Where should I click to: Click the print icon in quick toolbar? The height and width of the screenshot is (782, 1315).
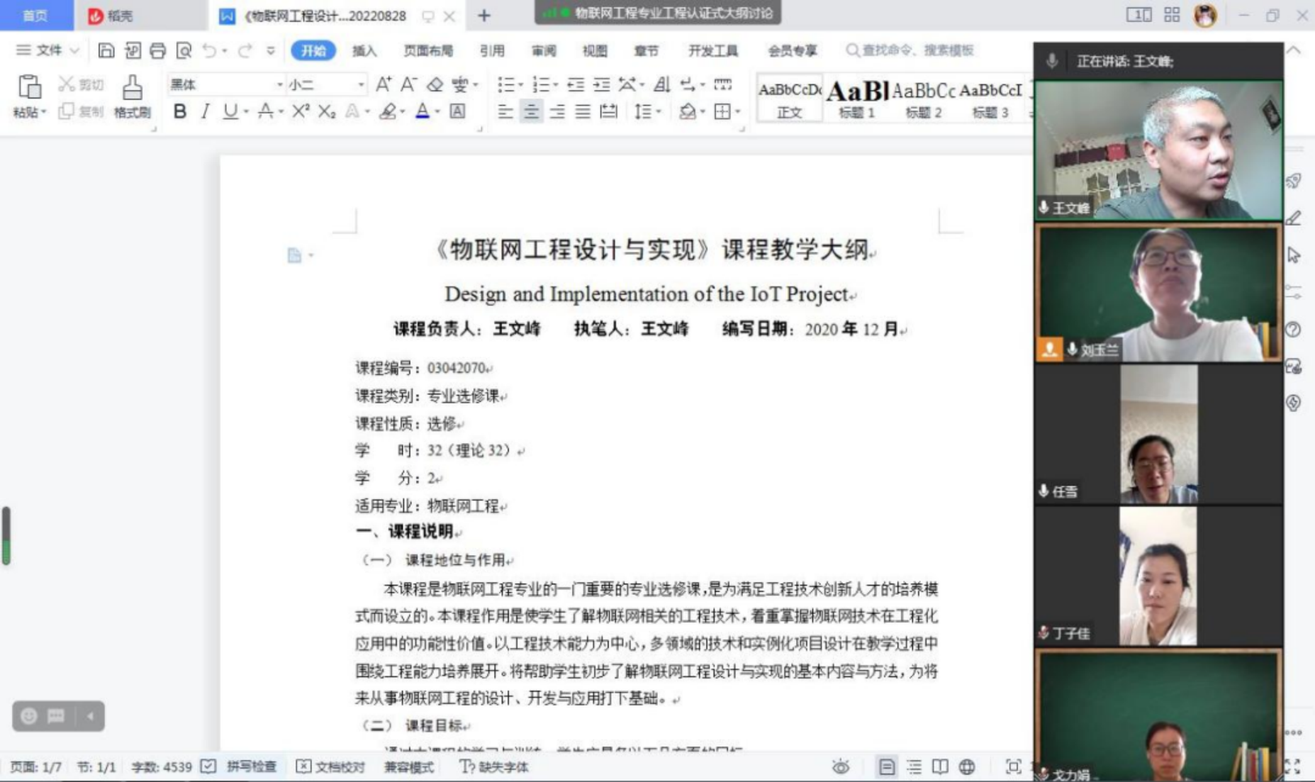(x=157, y=50)
